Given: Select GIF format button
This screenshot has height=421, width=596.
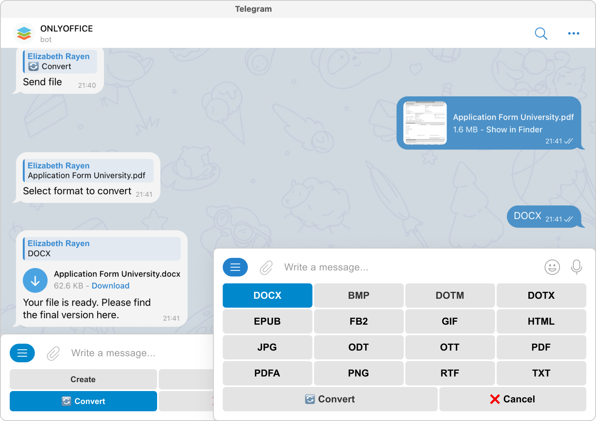Looking at the screenshot, I should (x=450, y=321).
